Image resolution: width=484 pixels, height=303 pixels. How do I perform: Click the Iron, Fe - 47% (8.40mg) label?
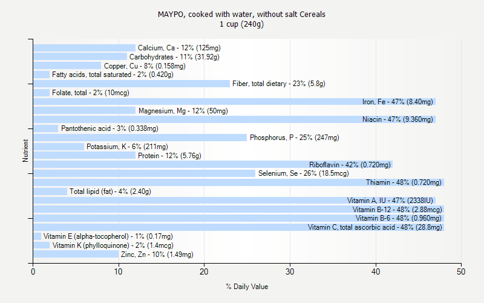pyautogui.click(x=397, y=102)
